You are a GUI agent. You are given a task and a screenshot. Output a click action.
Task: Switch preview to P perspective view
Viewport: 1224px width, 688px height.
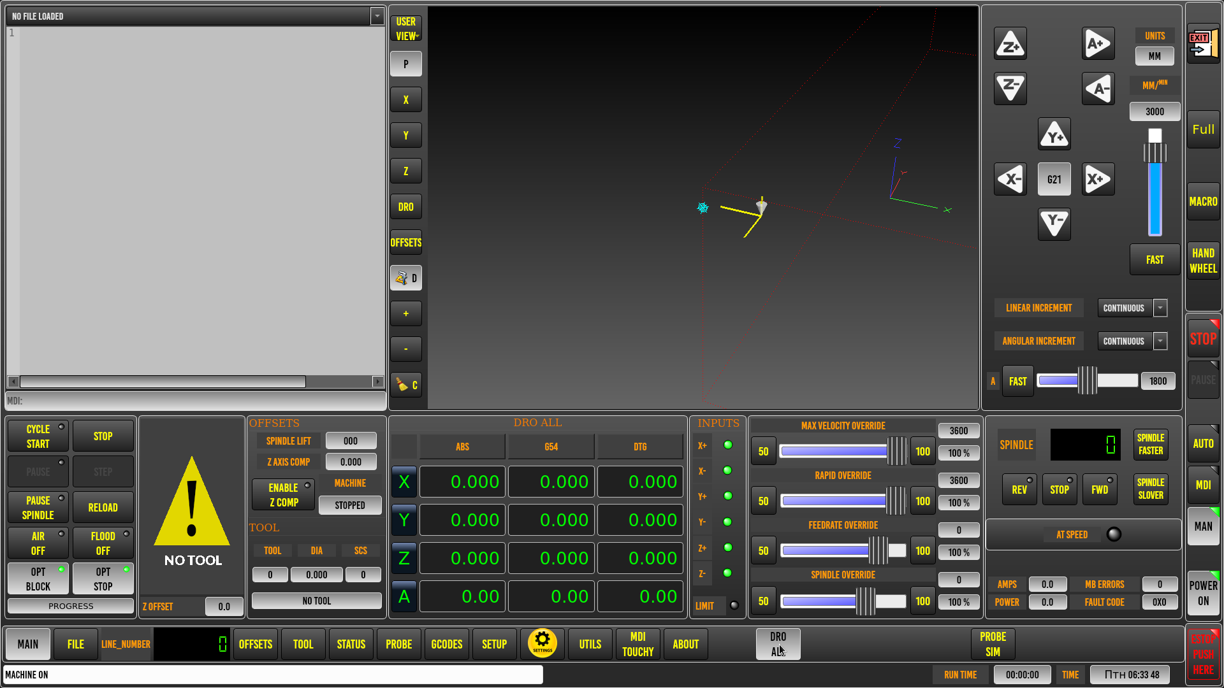[x=406, y=64]
